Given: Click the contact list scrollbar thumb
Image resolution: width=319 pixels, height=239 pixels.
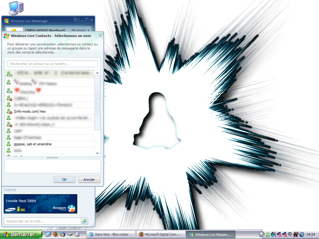Looking at the screenshot, I should [97, 103].
